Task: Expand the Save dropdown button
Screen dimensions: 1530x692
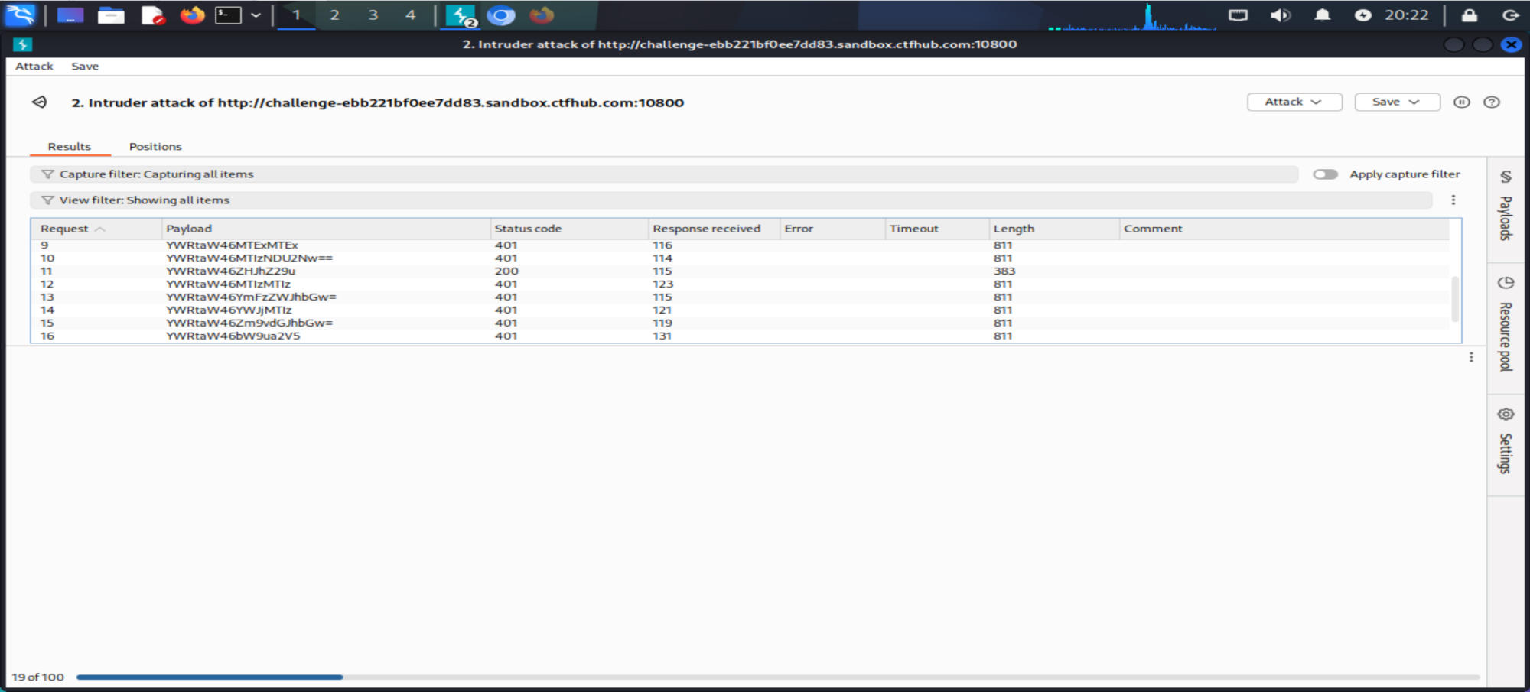Action: coord(1396,102)
